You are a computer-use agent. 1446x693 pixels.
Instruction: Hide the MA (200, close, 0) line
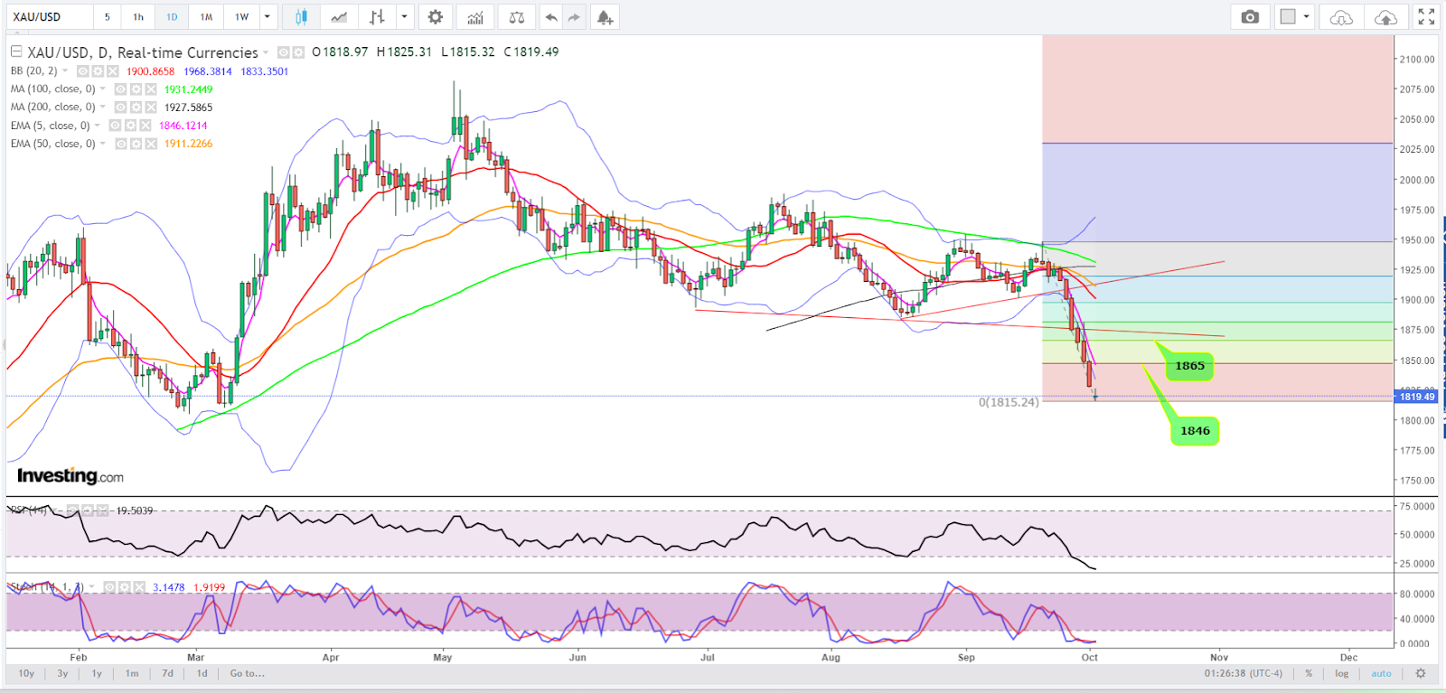pos(120,108)
